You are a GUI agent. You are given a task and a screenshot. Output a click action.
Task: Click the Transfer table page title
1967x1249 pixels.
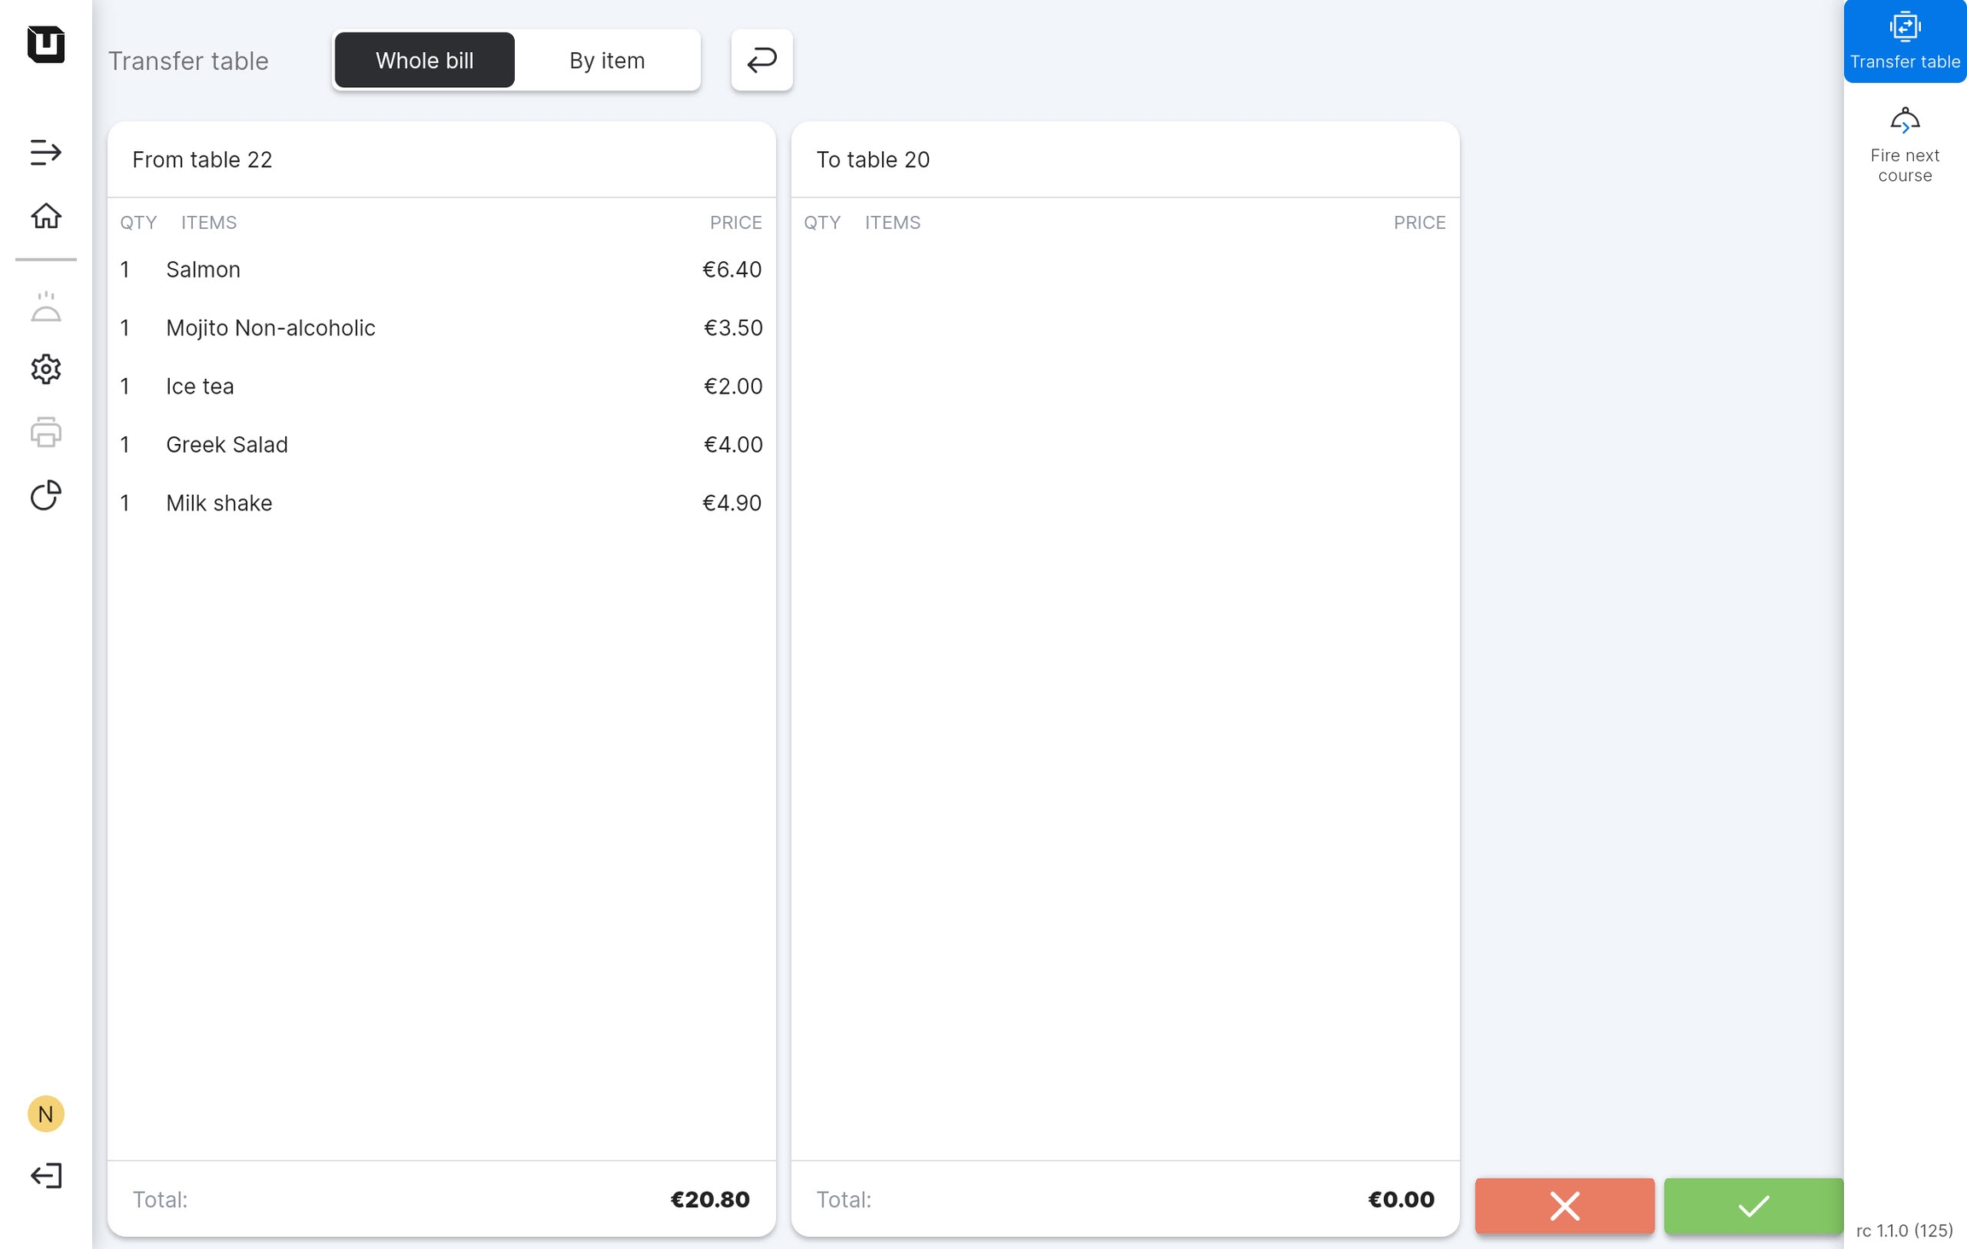[188, 61]
